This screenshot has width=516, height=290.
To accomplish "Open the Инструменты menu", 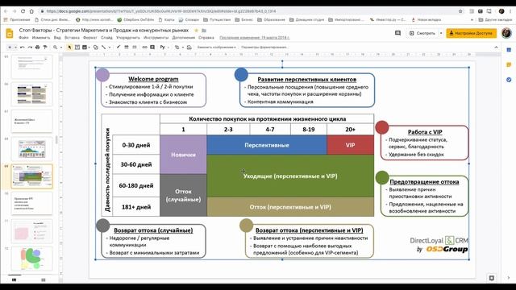I will click(x=156, y=38).
